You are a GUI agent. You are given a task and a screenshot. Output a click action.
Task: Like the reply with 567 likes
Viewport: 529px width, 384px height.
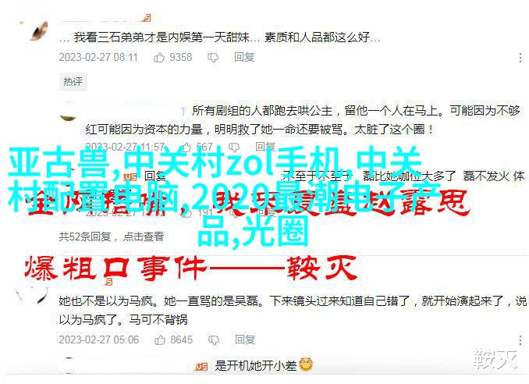186,147
